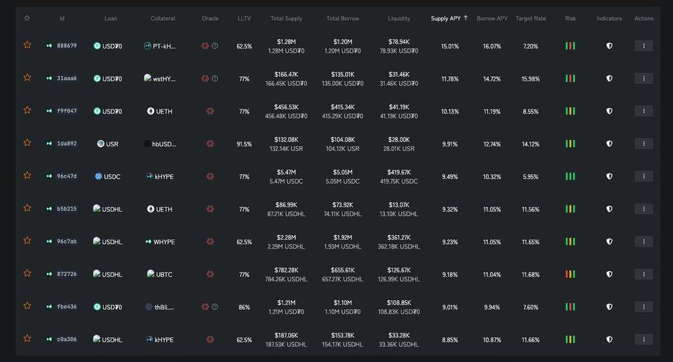The width and height of the screenshot is (673, 362).
Task: Toggle favorite star for market 96c47d
Action: point(27,175)
